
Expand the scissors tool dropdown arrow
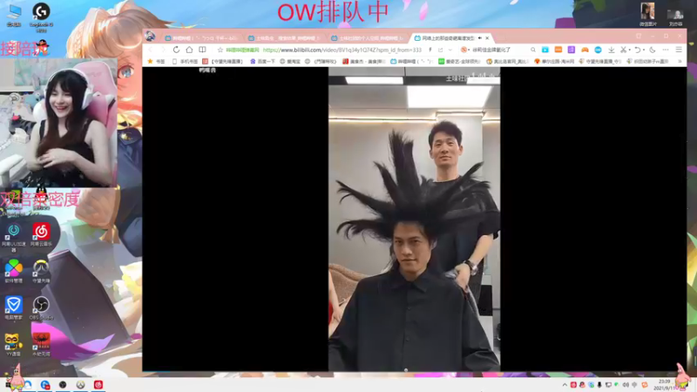coord(629,51)
